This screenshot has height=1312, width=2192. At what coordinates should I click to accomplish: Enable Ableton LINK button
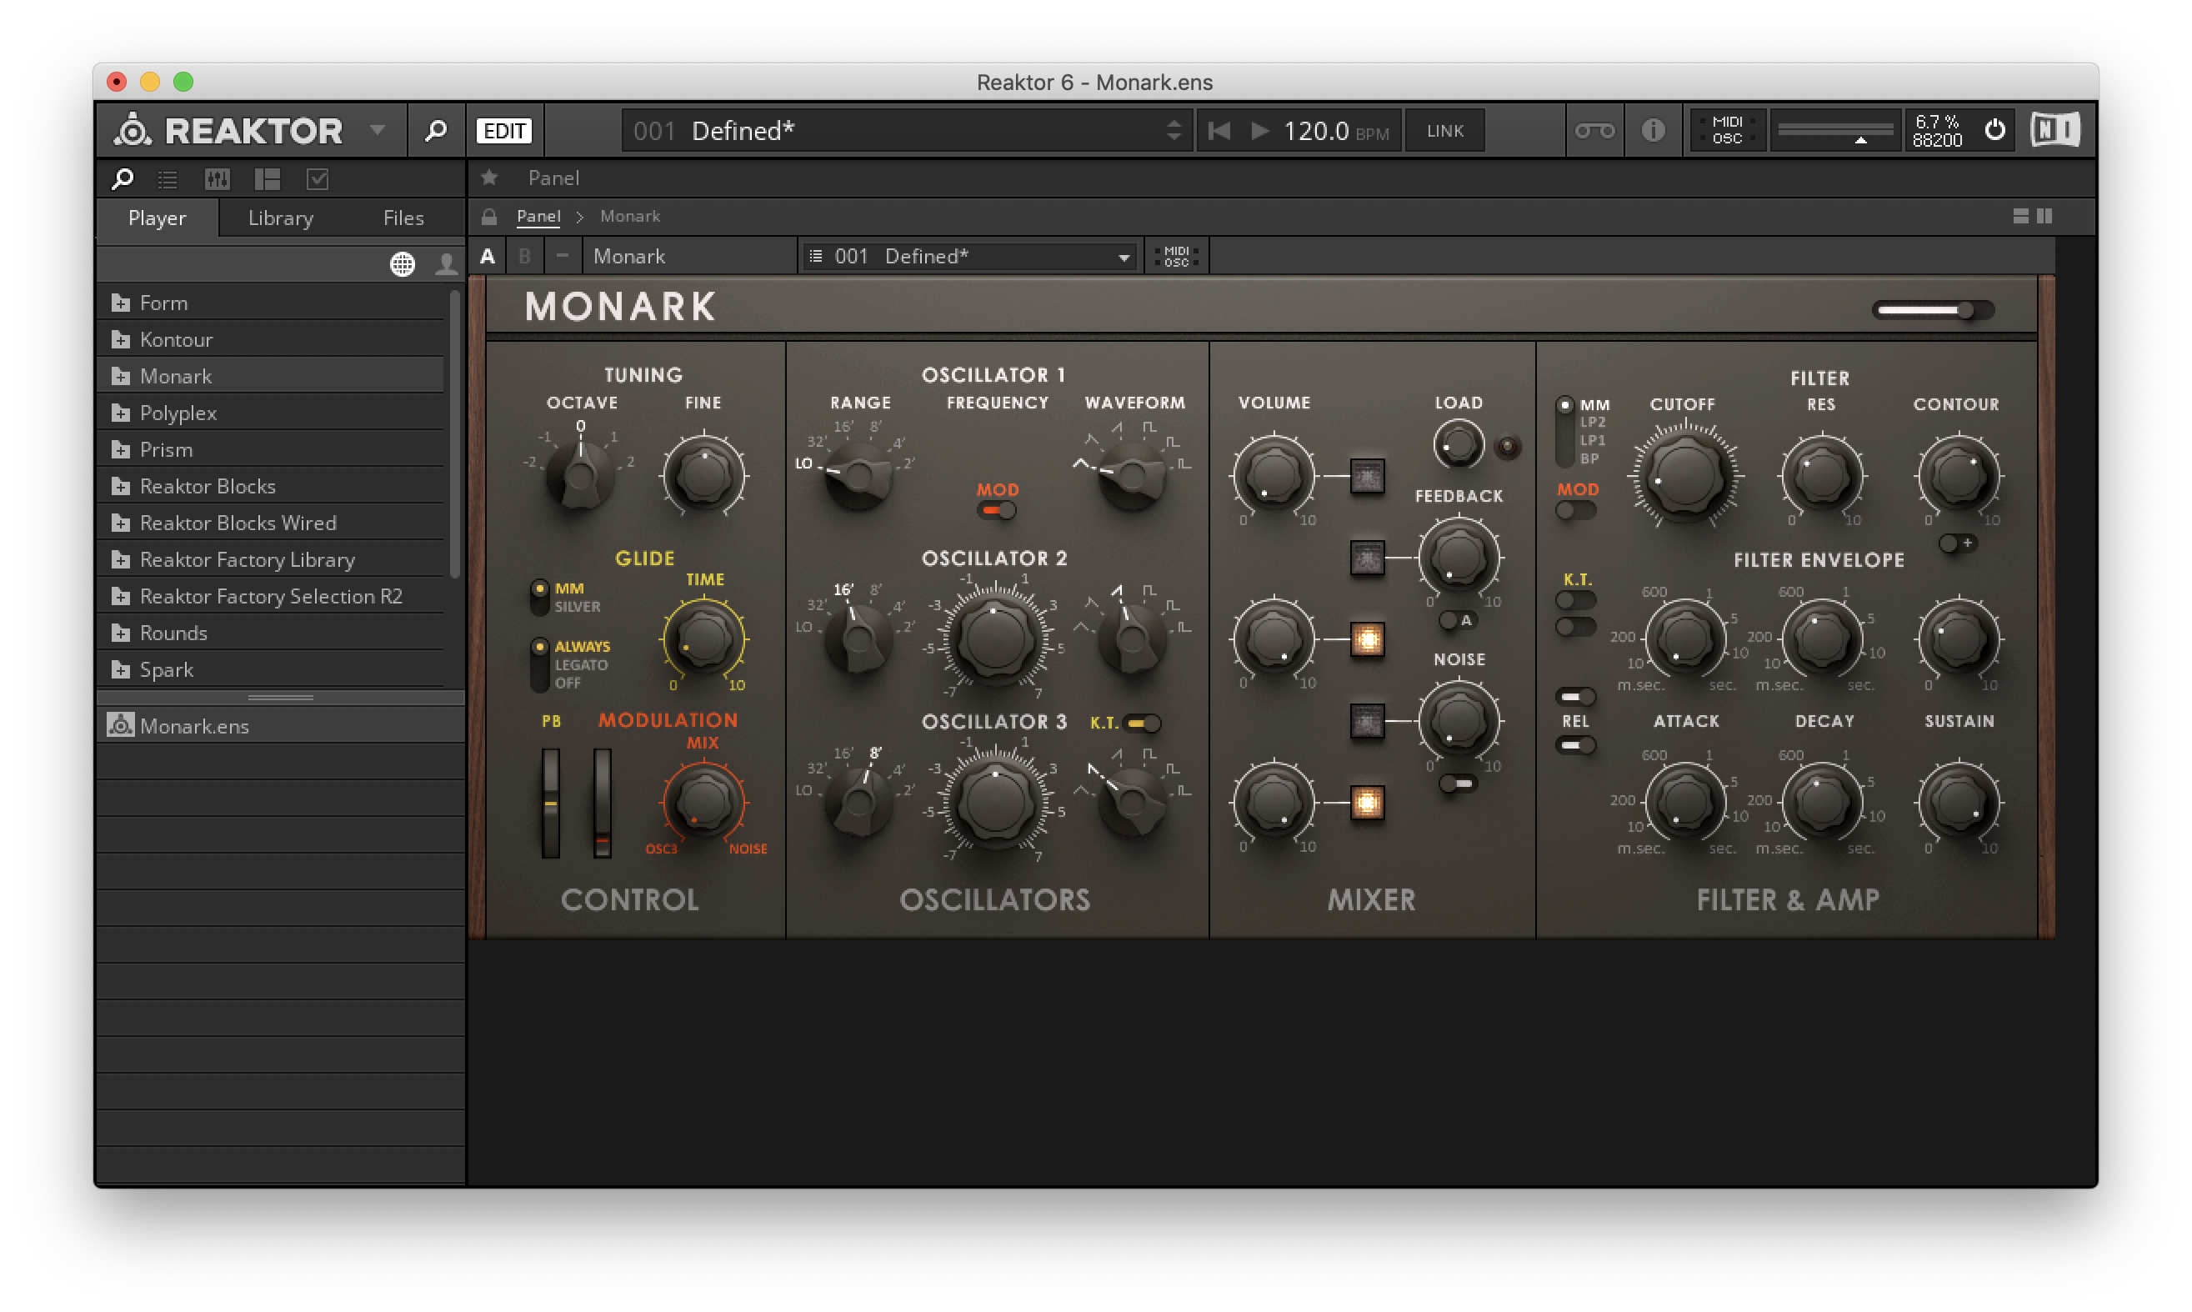coord(1445,131)
